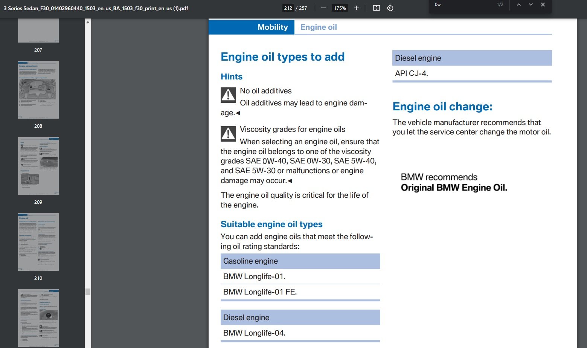The width and height of the screenshot is (587, 348).
Task: Go to previous search result arrow
Action: coord(519,5)
